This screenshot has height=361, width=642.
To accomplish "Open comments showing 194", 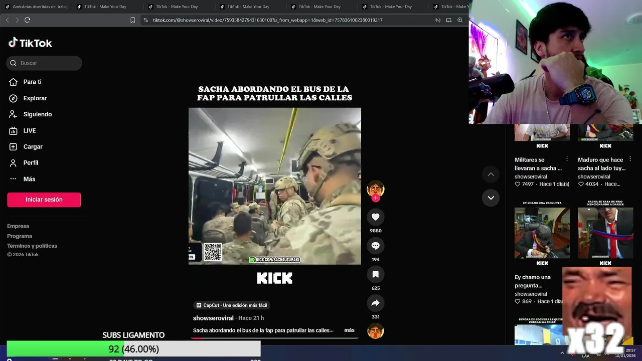I will click(x=375, y=245).
